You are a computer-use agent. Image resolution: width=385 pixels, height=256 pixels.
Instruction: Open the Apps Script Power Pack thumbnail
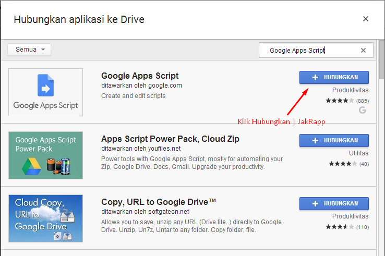(46, 155)
